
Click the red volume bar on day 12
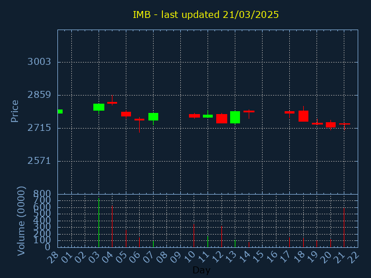click(x=221, y=237)
